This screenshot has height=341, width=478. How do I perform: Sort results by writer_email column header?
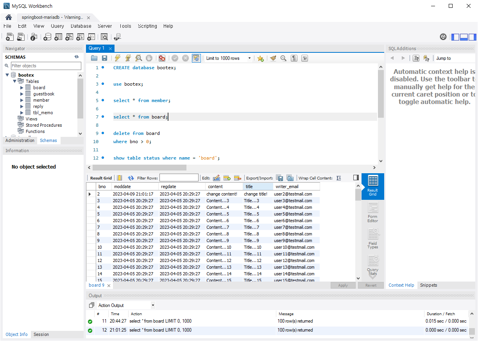point(297,187)
